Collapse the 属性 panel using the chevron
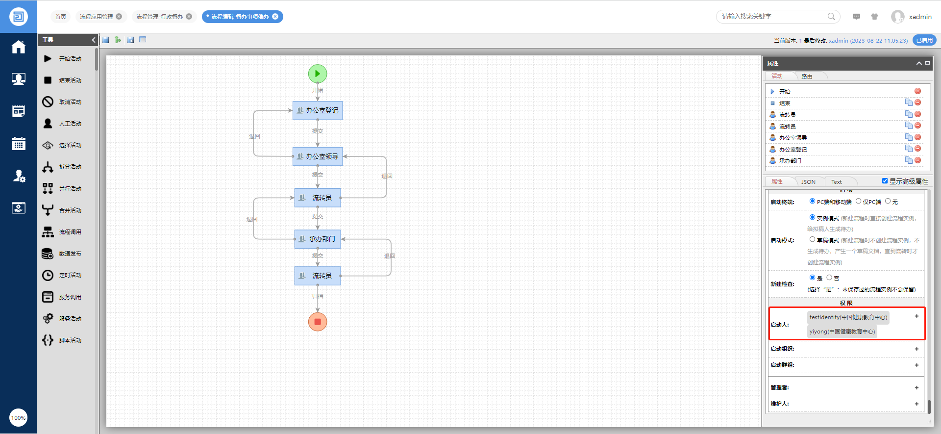This screenshot has width=941, height=434. (919, 63)
